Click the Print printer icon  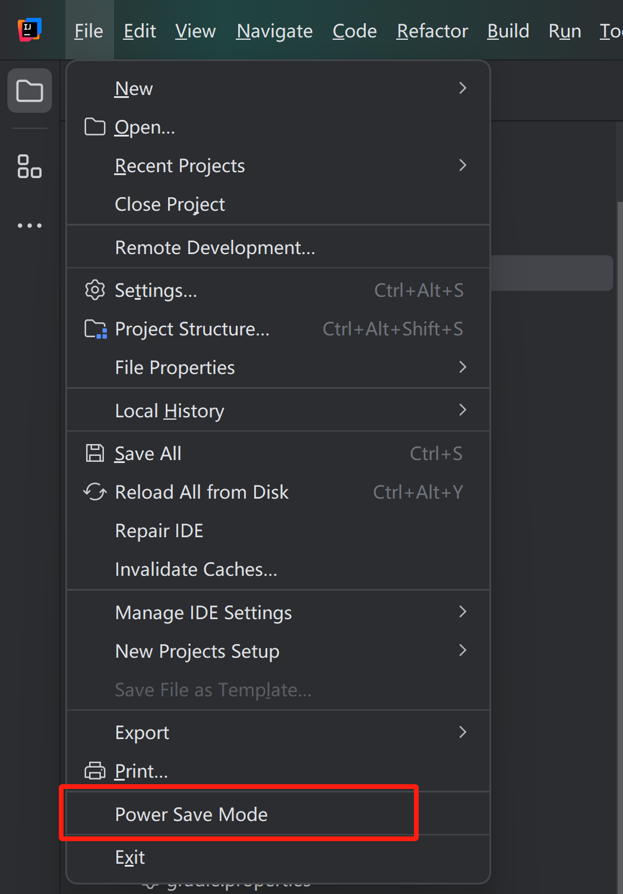coord(95,771)
